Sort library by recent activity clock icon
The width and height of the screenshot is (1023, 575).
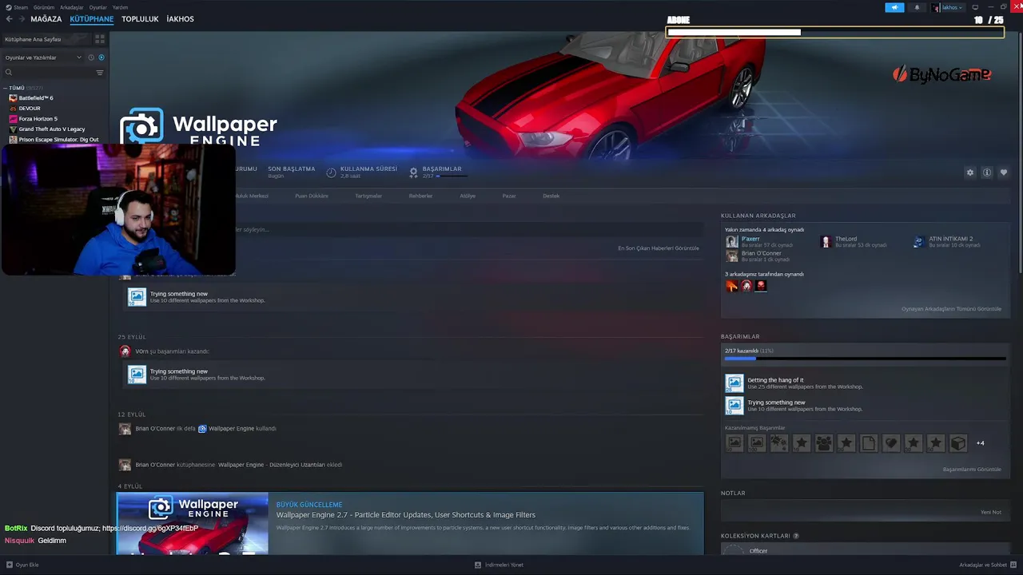click(x=91, y=57)
